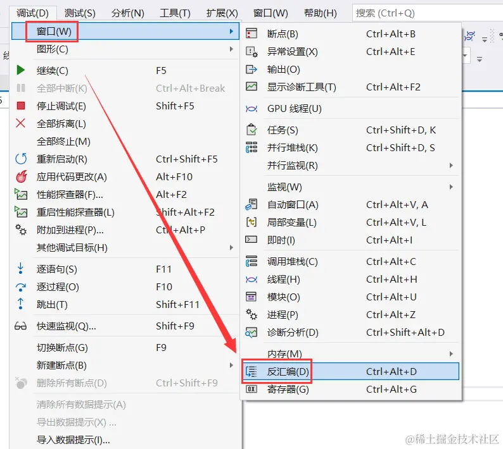Click the Show Diagnostic Tools (显示诊断工具) chart icon

click(x=251, y=87)
